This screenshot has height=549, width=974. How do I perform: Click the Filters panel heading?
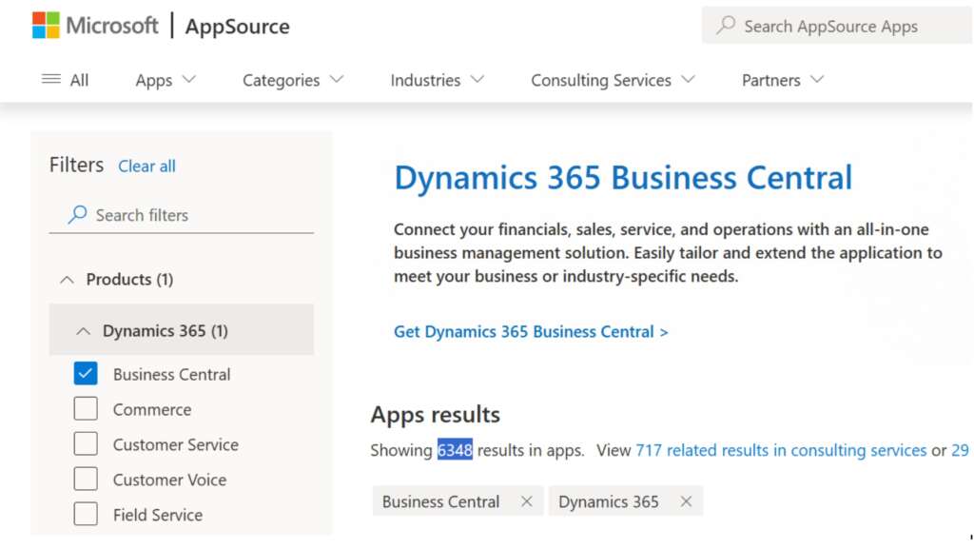76,165
